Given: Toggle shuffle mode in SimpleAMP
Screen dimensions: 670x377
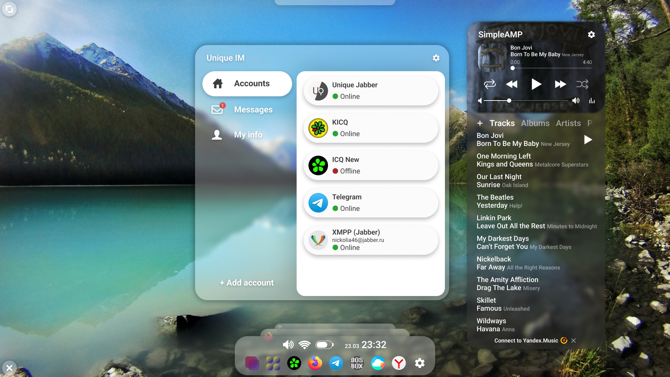Looking at the screenshot, I should tap(582, 84).
